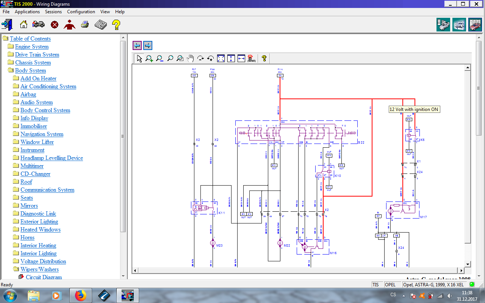Viewport: 485px width, 303px height.
Task: Click the fit-to-width horizontal arrows icon
Action: click(x=241, y=58)
